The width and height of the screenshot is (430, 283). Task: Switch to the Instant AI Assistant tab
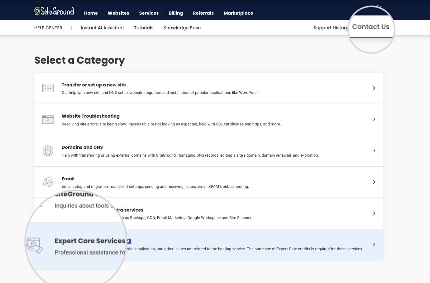click(x=102, y=28)
